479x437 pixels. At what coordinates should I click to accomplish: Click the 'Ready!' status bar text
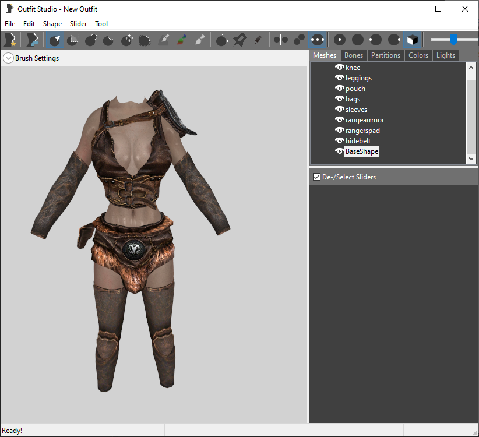[x=12, y=431]
